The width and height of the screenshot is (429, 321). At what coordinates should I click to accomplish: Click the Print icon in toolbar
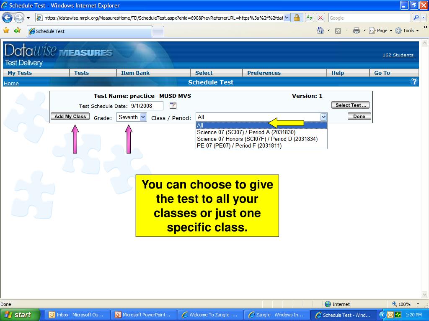click(x=356, y=31)
